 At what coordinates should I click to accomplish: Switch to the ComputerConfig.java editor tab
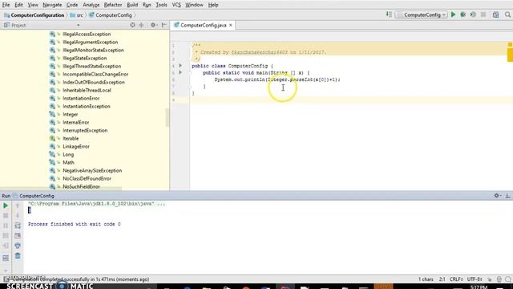(203, 25)
